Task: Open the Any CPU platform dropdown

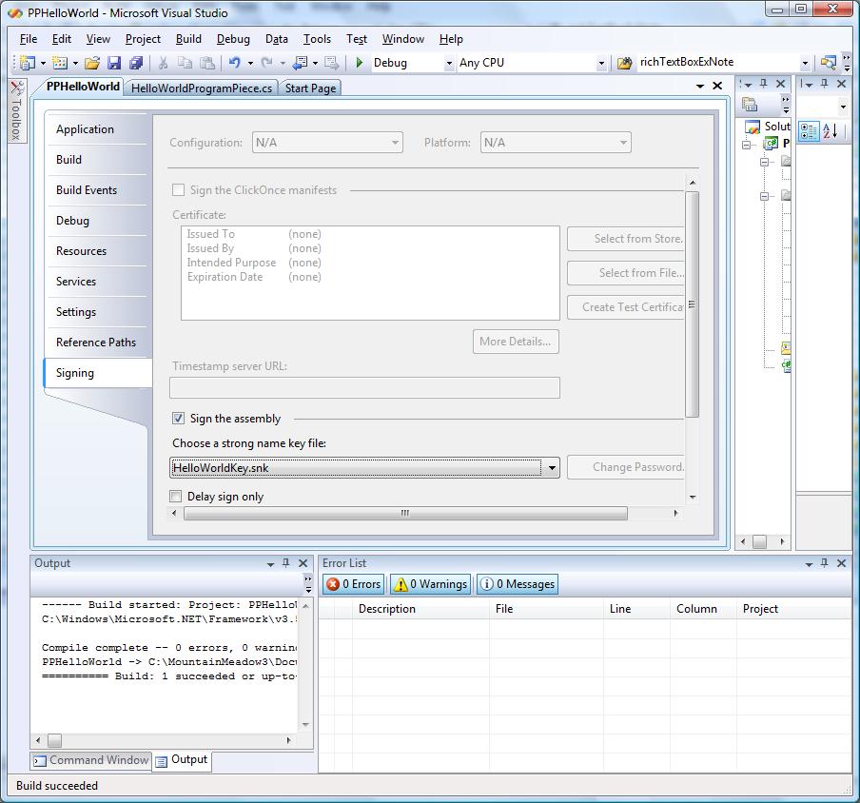Action: (601, 63)
